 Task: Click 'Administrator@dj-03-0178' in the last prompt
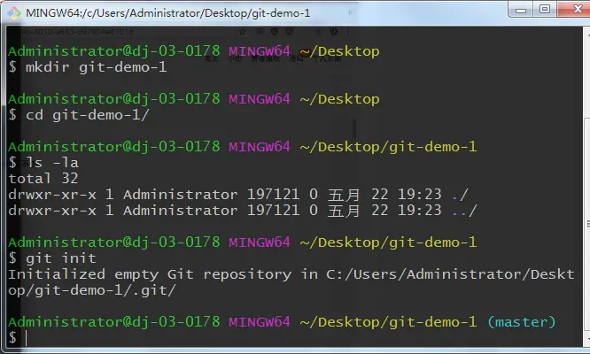pyautogui.click(x=114, y=322)
